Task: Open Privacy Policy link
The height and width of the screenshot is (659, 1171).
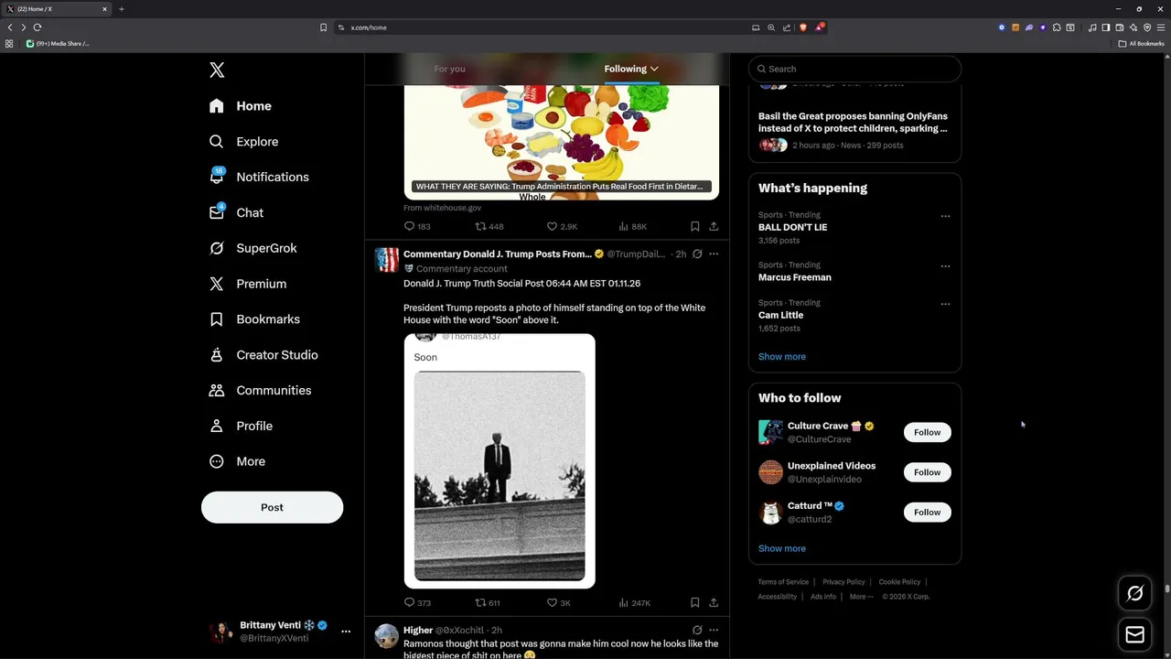Action: click(x=843, y=582)
